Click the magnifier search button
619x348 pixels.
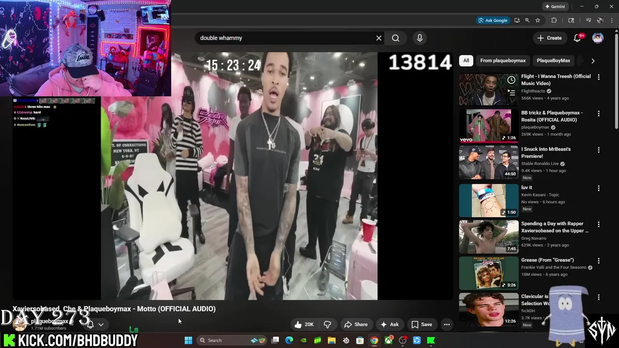396,38
